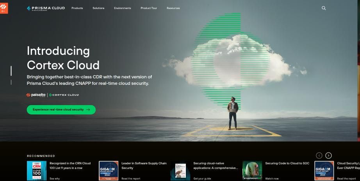Expand the Solutions menu

click(98, 8)
